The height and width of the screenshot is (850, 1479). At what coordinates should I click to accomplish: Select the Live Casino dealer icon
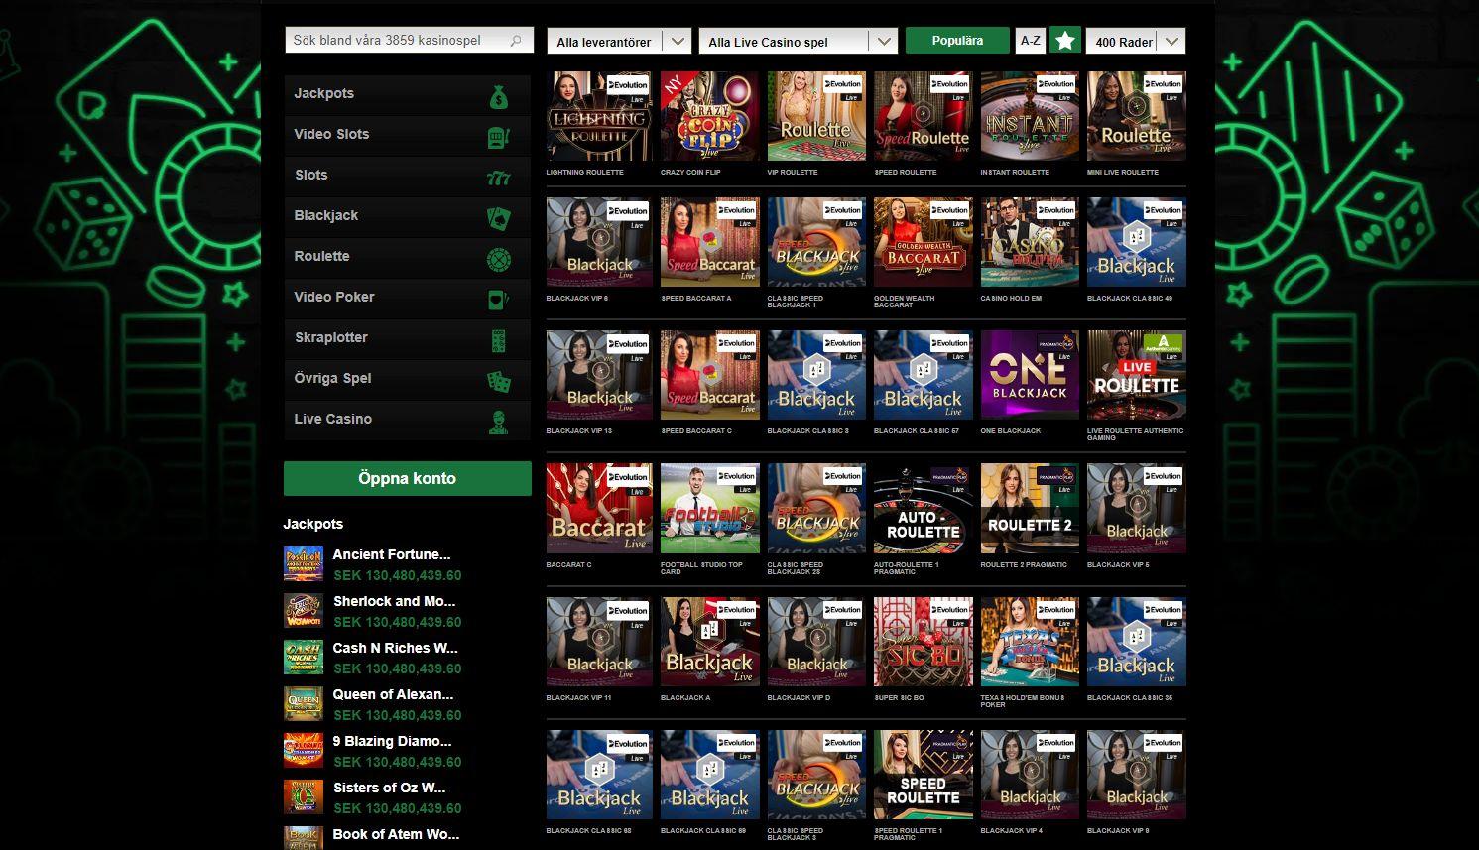[500, 420]
